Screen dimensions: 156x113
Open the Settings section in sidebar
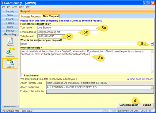10,31
